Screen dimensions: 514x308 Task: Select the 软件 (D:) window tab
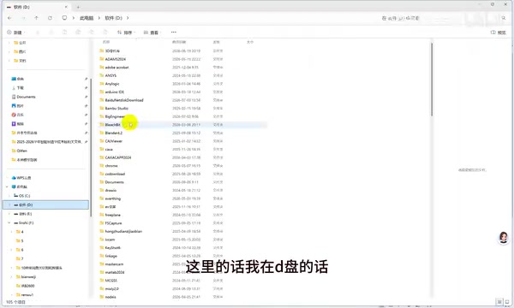coord(37,7)
